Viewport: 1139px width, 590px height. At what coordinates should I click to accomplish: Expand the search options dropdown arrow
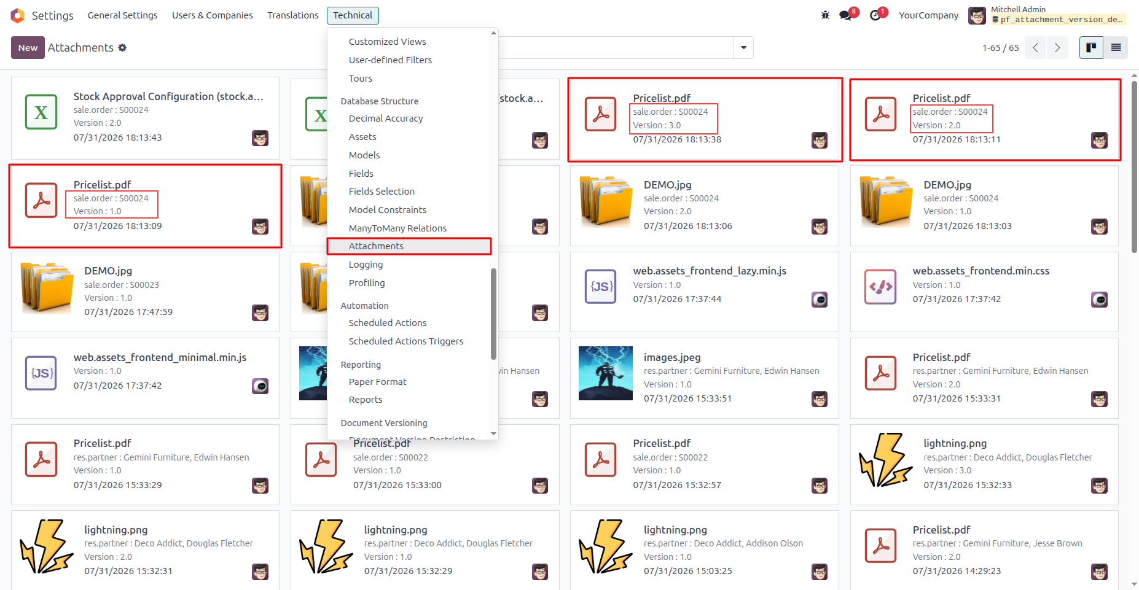[x=743, y=47]
